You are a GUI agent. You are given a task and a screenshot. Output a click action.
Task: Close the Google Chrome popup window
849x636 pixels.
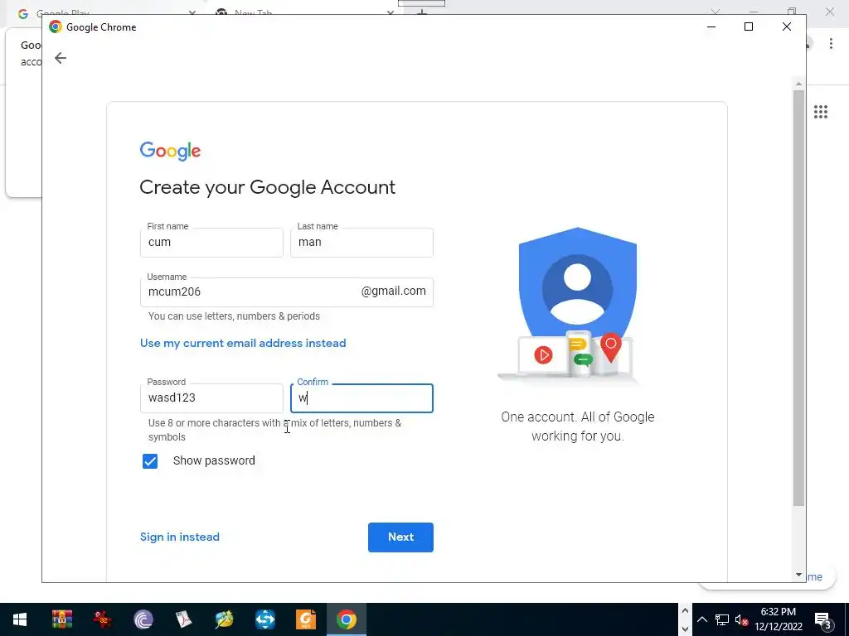tap(787, 26)
